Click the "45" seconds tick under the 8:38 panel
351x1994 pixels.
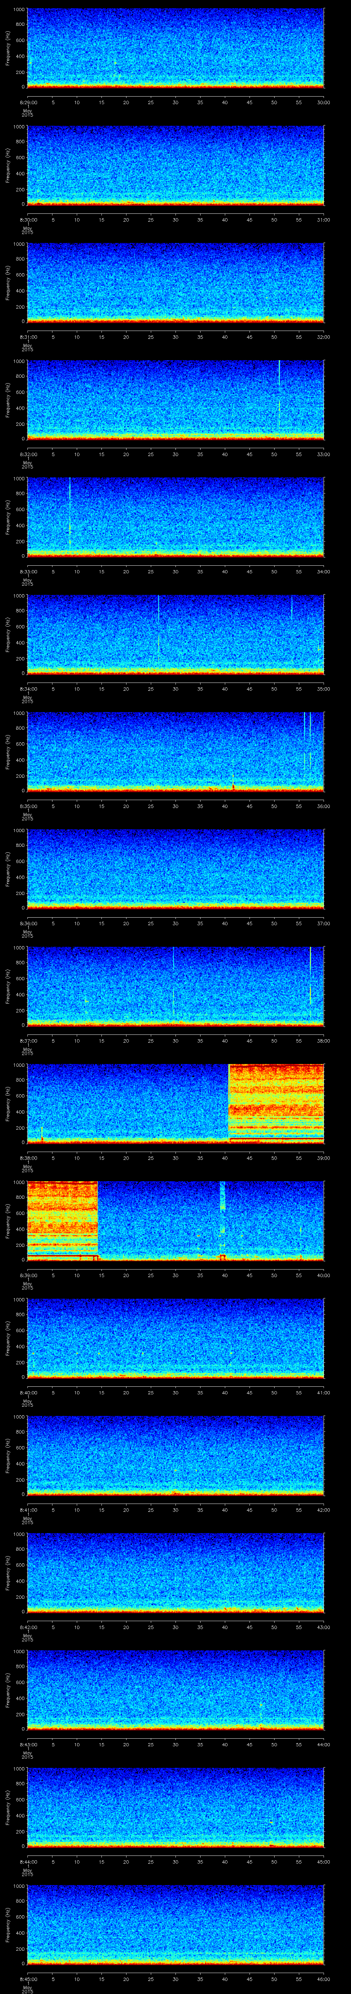pyautogui.click(x=249, y=1158)
